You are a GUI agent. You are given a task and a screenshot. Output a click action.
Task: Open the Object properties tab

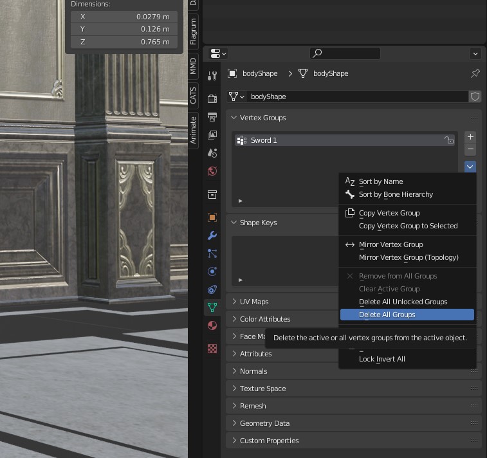click(212, 217)
